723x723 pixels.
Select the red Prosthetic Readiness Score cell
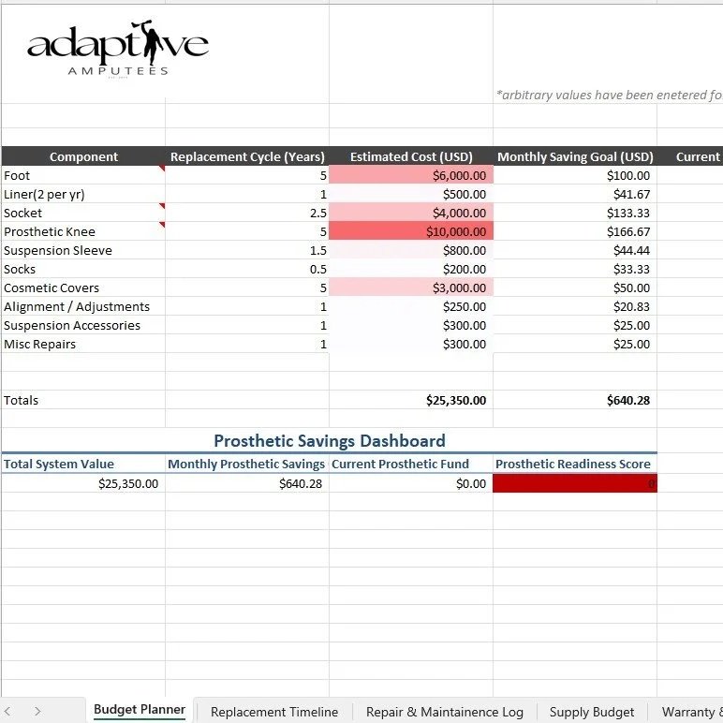(x=575, y=483)
